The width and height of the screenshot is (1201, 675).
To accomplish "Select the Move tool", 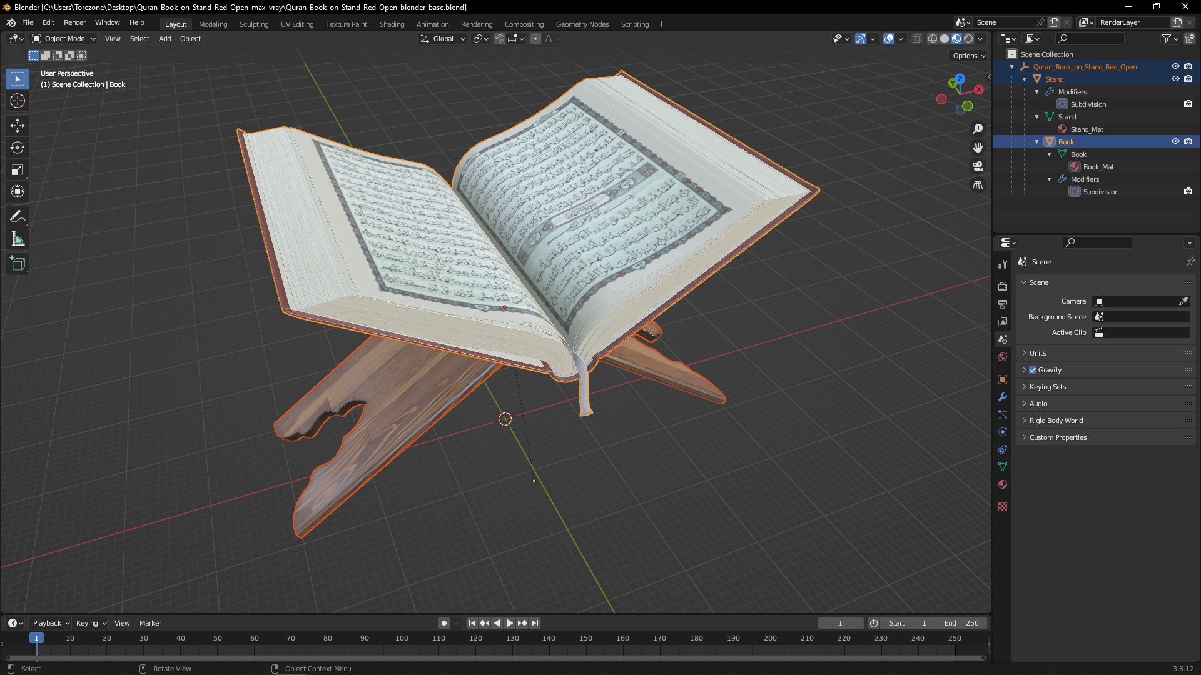I will tap(18, 126).
